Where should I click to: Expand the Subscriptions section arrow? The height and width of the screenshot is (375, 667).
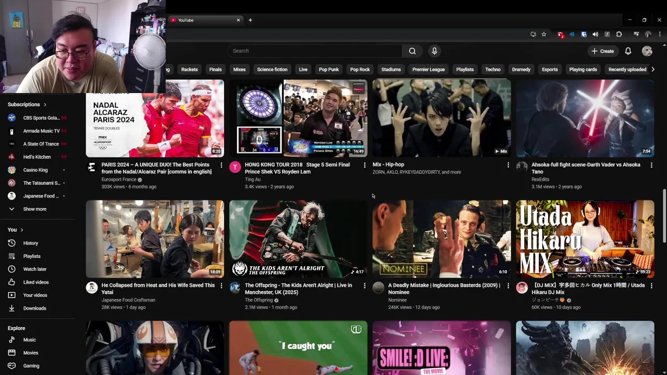tap(45, 105)
